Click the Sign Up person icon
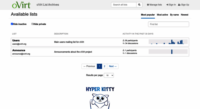Viewport: 200px width, 109px height. [179, 5]
